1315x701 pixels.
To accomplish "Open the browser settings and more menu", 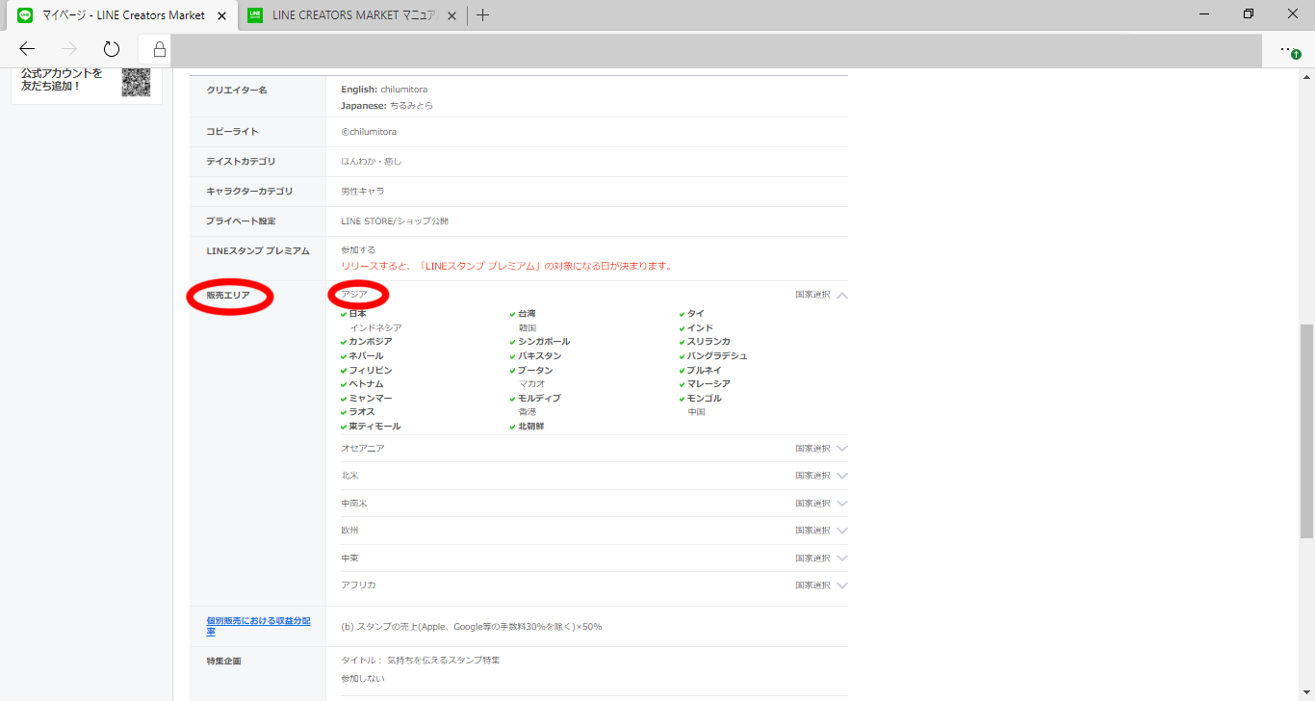I will (x=1289, y=50).
